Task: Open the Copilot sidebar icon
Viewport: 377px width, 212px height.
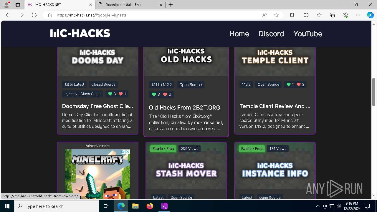Action: click(370, 15)
